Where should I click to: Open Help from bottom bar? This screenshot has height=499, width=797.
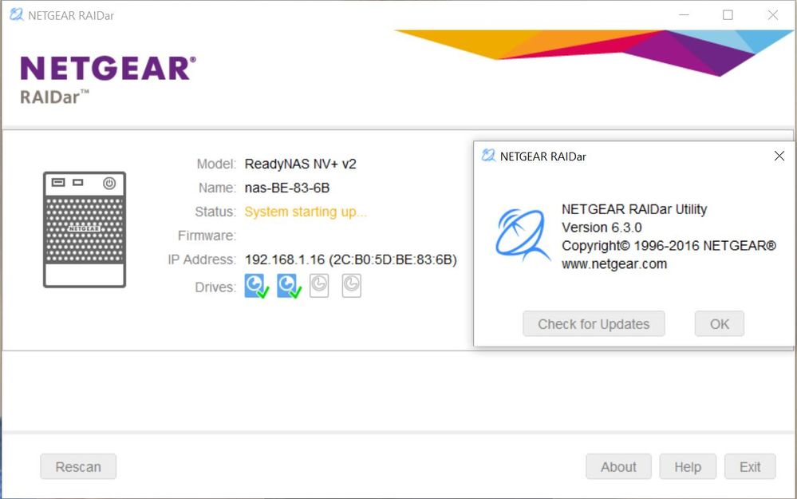click(x=688, y=466)
